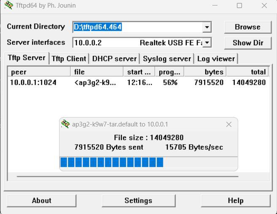Click the About button
The image size is (277, 214).
click(x=41, y=200)
